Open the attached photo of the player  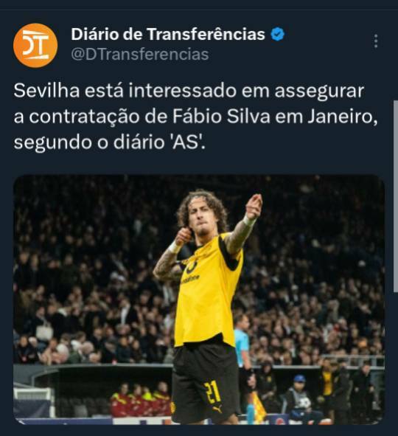[199, 300]
